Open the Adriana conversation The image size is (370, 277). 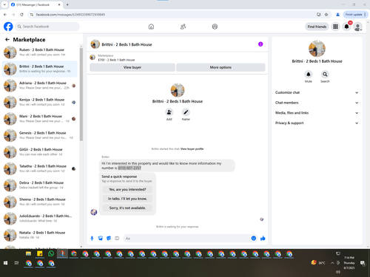(x=40, y=86)
